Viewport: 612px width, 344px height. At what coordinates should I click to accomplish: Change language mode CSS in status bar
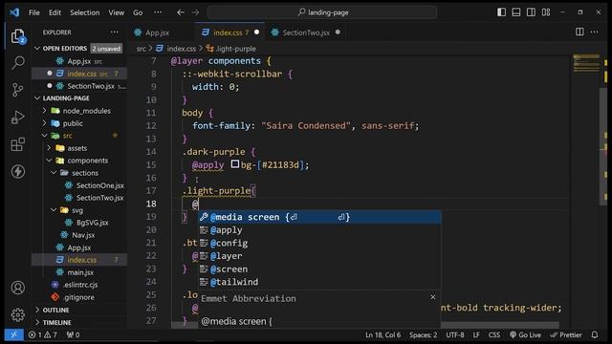(x=494, y=334)
